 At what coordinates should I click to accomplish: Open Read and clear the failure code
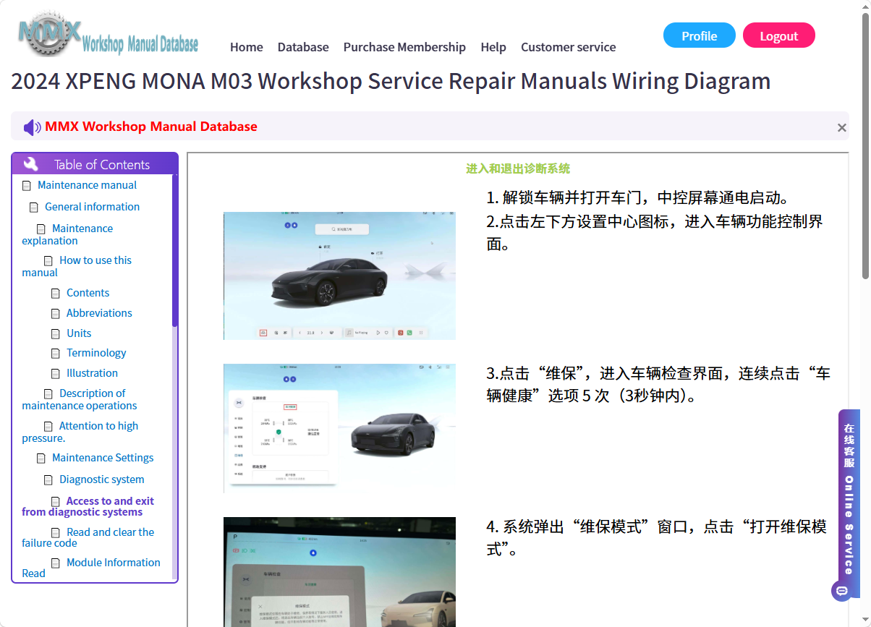pyautogui.click(x=88, y=537)
